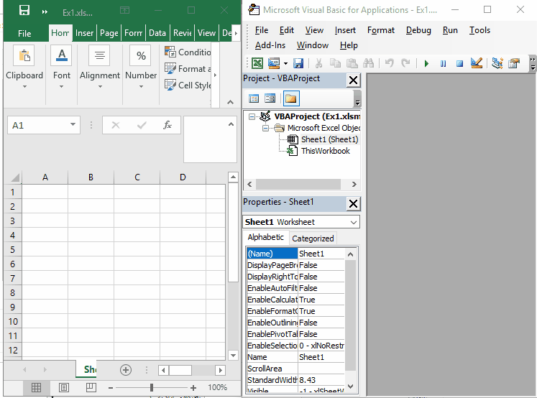Open the Add-Ins menu in VBA
This screenshot has width=537, height=398.
[270, 45]
